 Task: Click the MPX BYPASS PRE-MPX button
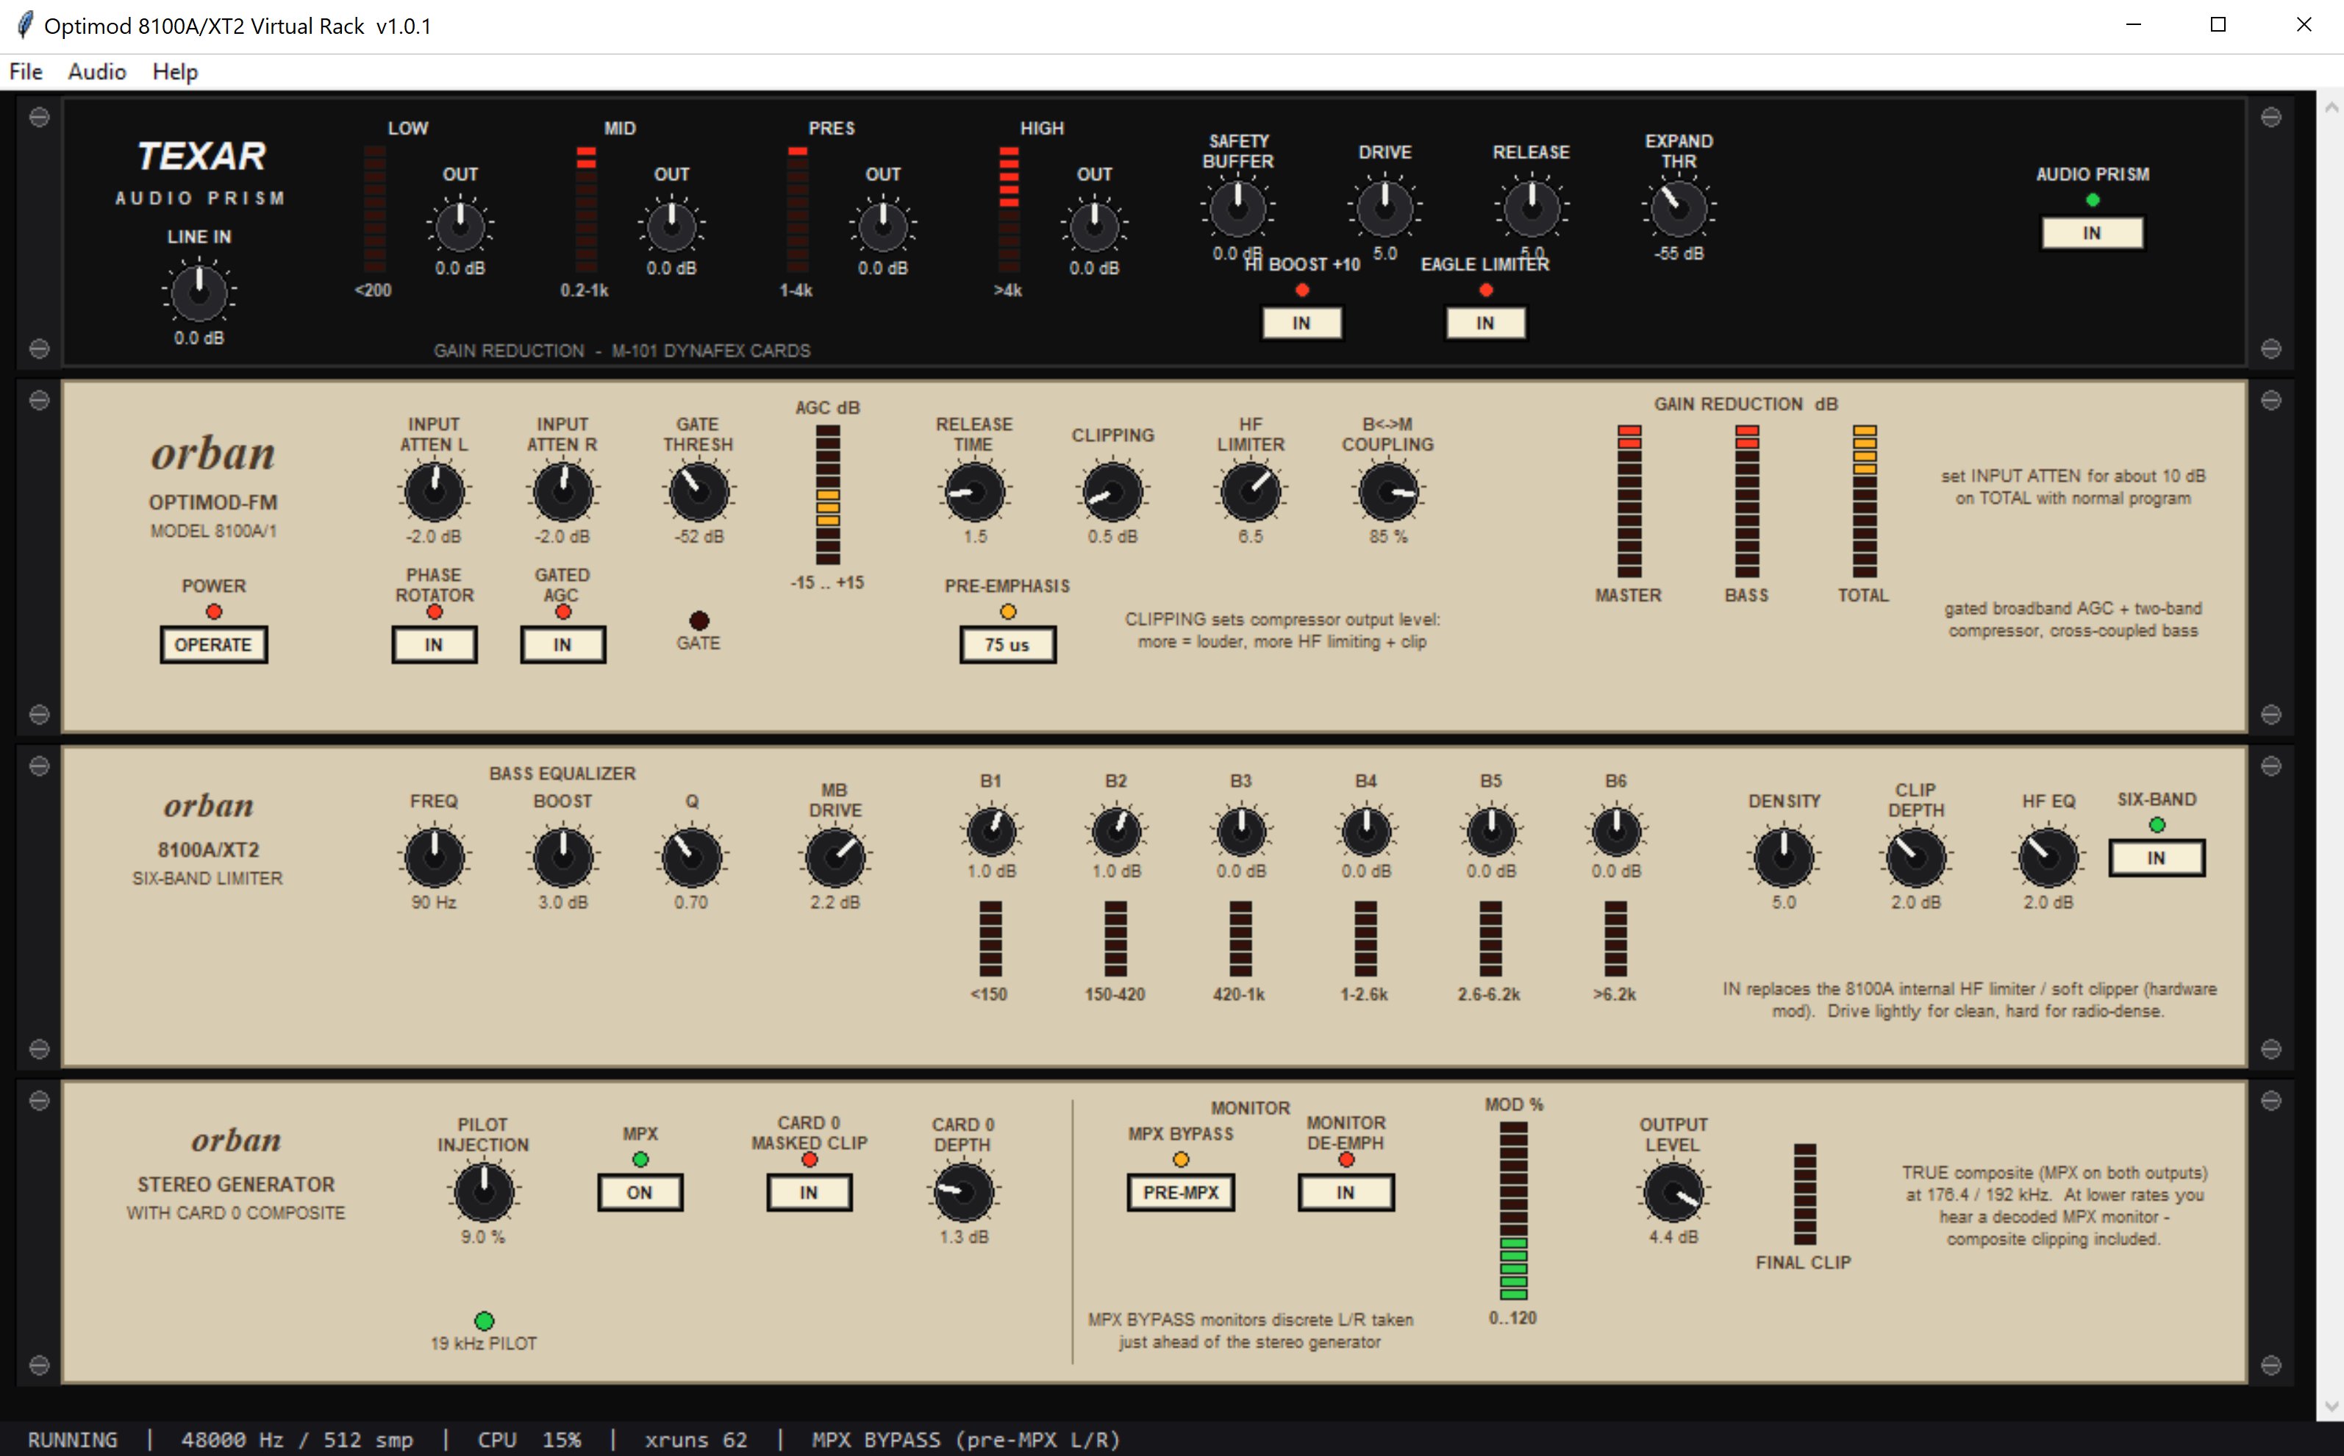click(1181, 1192)
